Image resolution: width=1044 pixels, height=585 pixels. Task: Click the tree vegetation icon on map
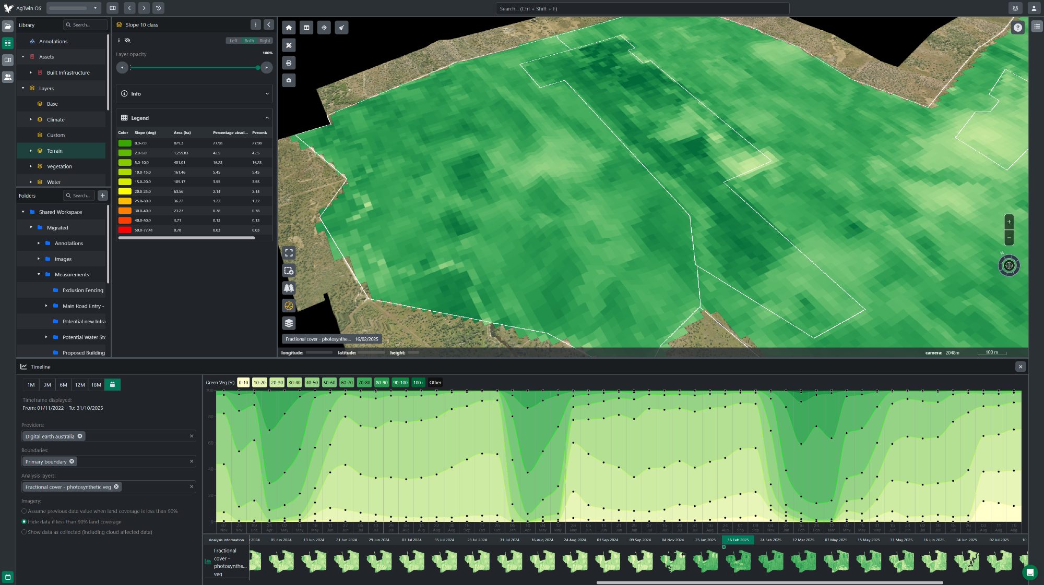(x=289, y=288)
